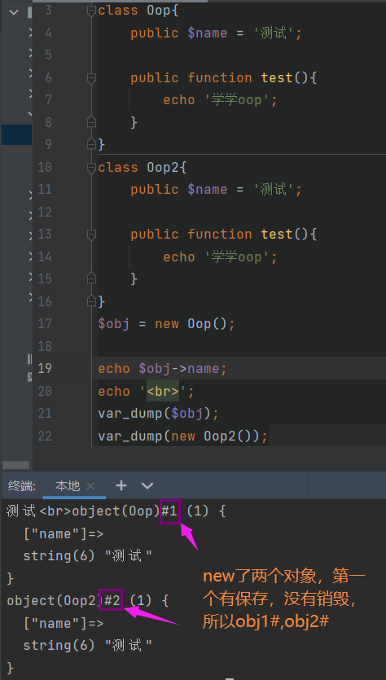Click 'var_dump($obj);' code line

pyautogui.click(x=158, y=414)
